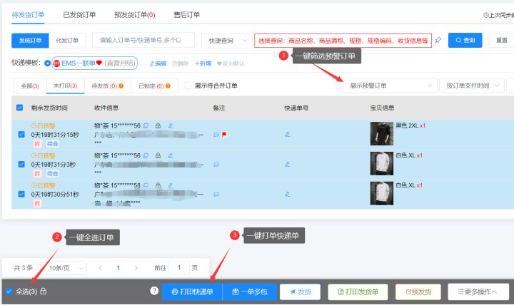Copy recipient info in the 31分15秒 row
Screen dimensions: 514x305
tap(146, 125)
